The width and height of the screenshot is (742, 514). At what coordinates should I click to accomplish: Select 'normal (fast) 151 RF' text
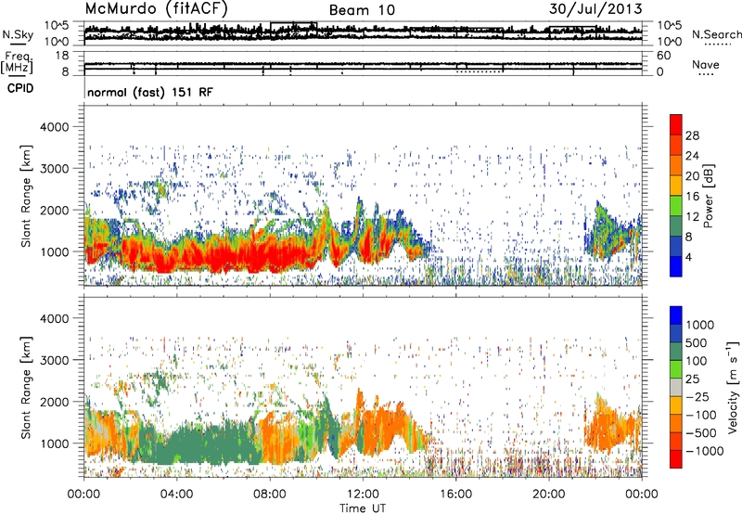[x=150, y=92]
